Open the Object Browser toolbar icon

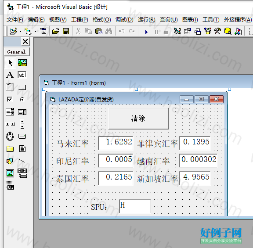point(208,31)
